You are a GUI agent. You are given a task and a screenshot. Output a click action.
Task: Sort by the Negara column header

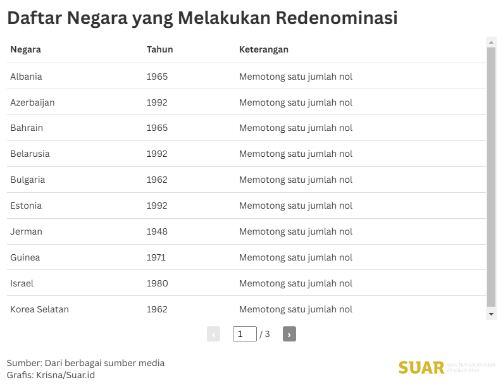[25, 49]
